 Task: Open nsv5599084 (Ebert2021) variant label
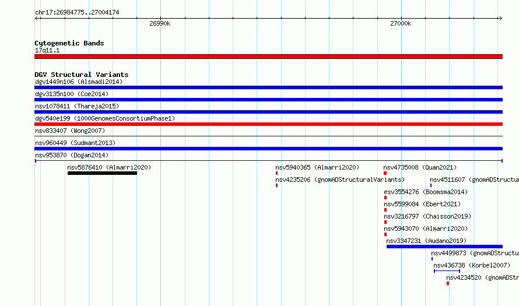[422, 204]
